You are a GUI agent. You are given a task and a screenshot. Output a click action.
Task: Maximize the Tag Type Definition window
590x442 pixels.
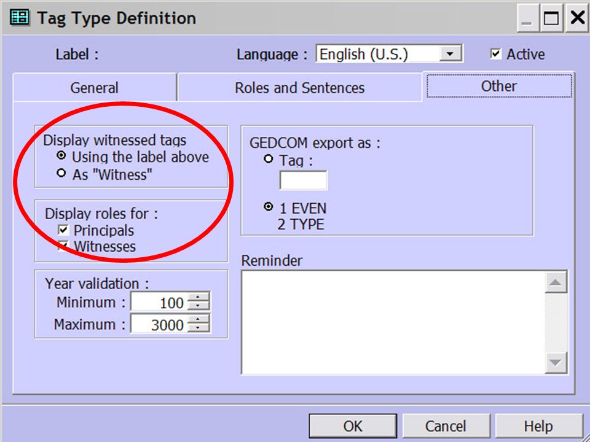(551, 18)
